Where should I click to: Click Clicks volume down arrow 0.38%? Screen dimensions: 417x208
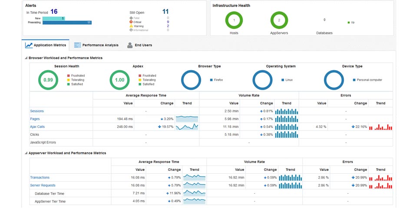261,135
